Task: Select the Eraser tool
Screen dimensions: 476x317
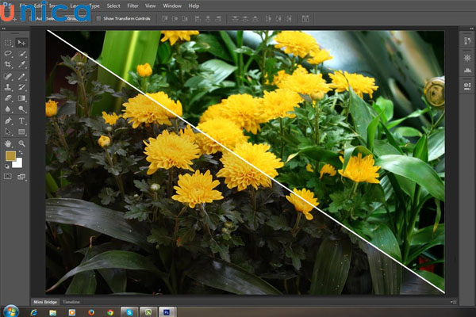Action: pyautogui.click(x=8, y=98)
